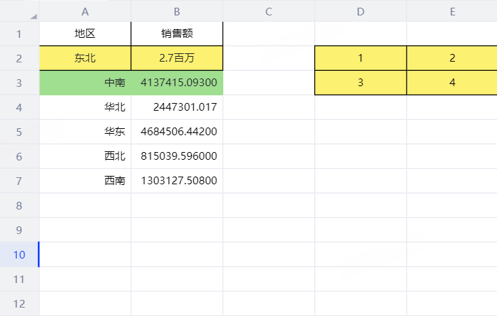Select column C header
Image resolution: width=497 pixels, height=316 pixels.
click(x=268, y=11)
